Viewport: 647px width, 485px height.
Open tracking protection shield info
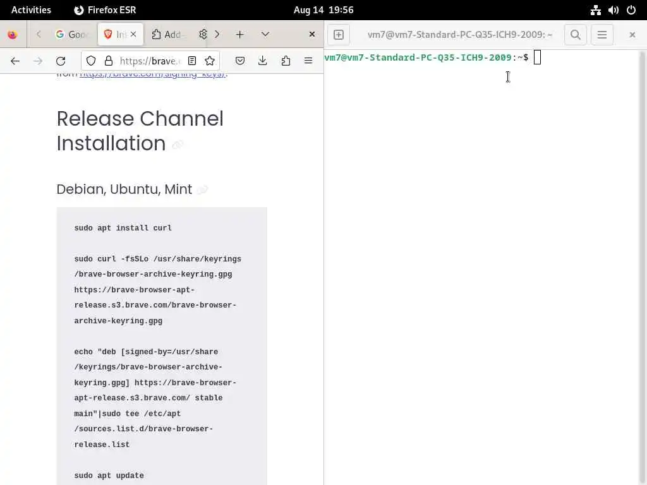pyautogui.click(x=91, y=61)
